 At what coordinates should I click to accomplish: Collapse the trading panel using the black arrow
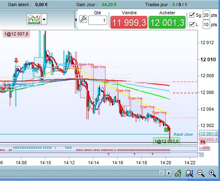[x=76, y=20]
